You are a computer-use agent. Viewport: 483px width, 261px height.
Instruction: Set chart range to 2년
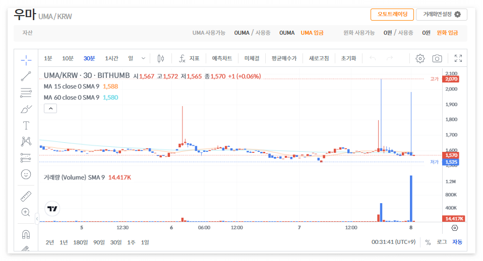click(50, 242)
